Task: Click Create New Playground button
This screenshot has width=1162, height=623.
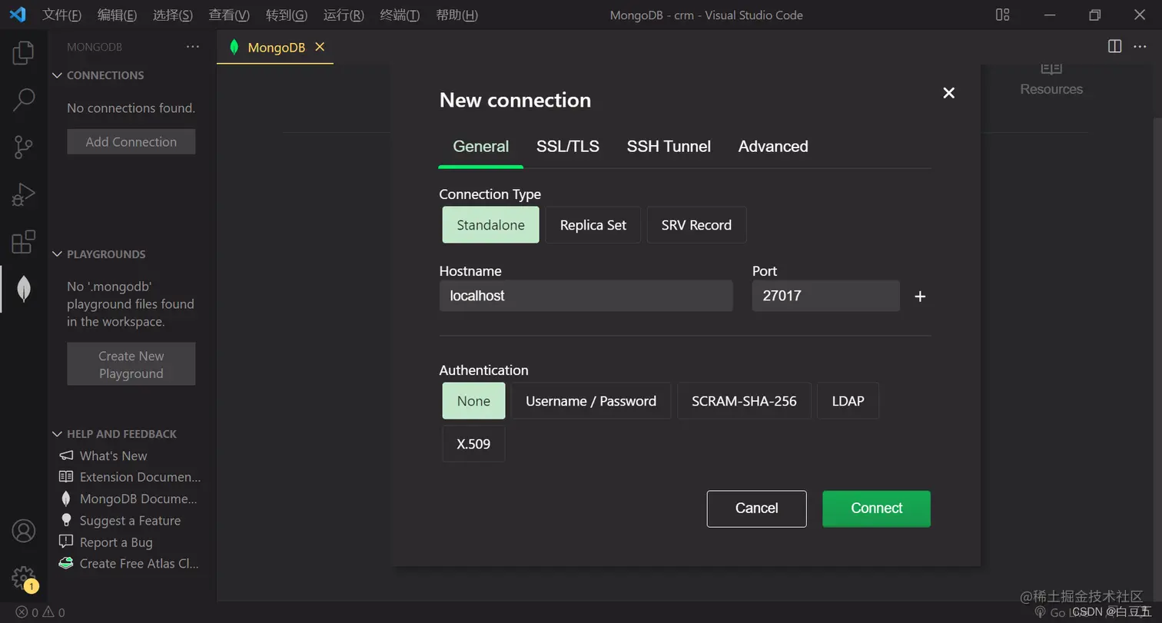Action: [x=131, y=364]
